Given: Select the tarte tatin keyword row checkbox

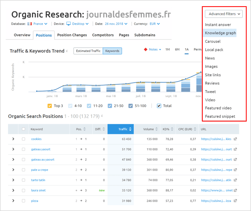Looking at the screenshot, I should [23, 180].
